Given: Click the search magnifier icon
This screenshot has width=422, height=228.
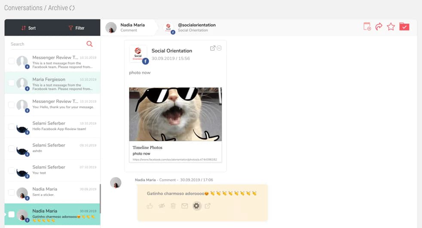Looking at the screenshot, I should [x=89, y=44].
